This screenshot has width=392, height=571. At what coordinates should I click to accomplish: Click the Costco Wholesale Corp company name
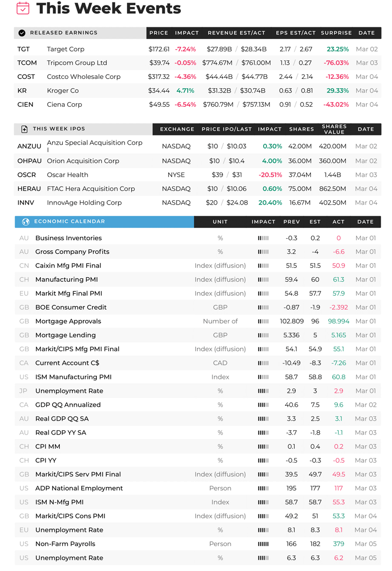(84, 77)
